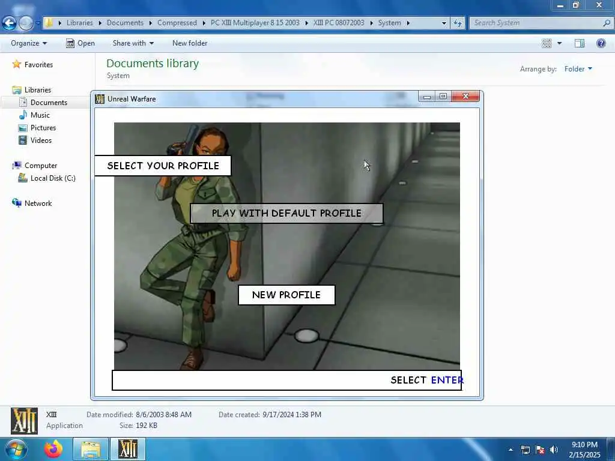615x461 pixels.
Task: Click the Windows Start orb
Action: click(x=16, y=449)
